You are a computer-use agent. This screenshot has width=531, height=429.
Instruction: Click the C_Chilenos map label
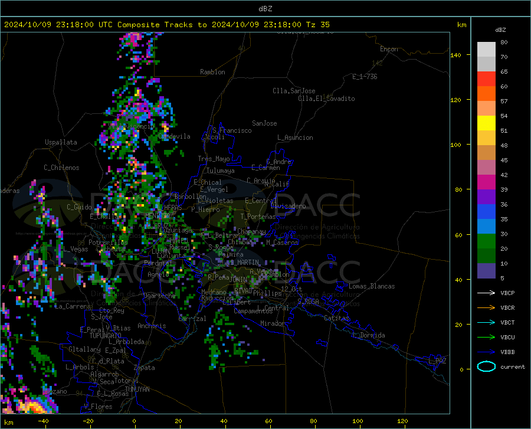(61, 168)
